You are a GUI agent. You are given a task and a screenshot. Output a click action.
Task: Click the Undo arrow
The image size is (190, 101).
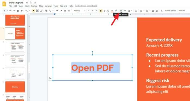[x=10, y=11]
